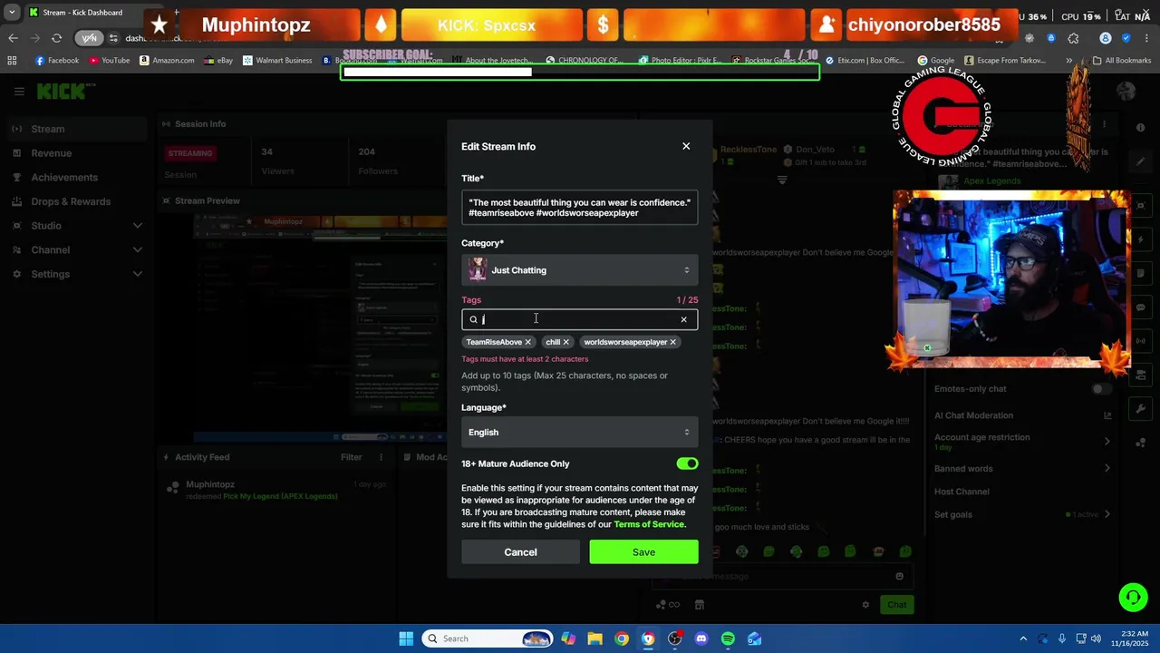Viewport: 1160px width, 653px height.
Task: Remove the worldsworseapexplayer tag
Action: [672, 342]
